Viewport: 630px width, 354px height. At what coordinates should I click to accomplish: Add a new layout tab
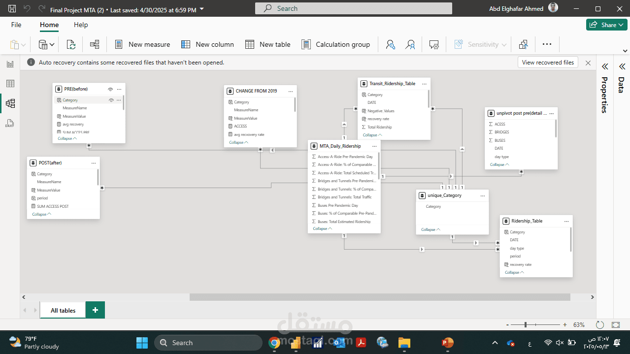tap(95, 310)
